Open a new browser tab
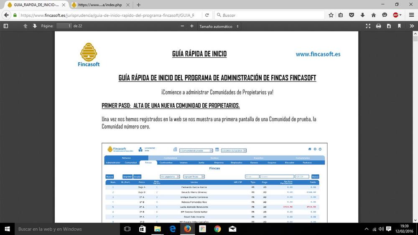This screenshot has height=235, width=418. pyautogui.click(x=138, y=5)
